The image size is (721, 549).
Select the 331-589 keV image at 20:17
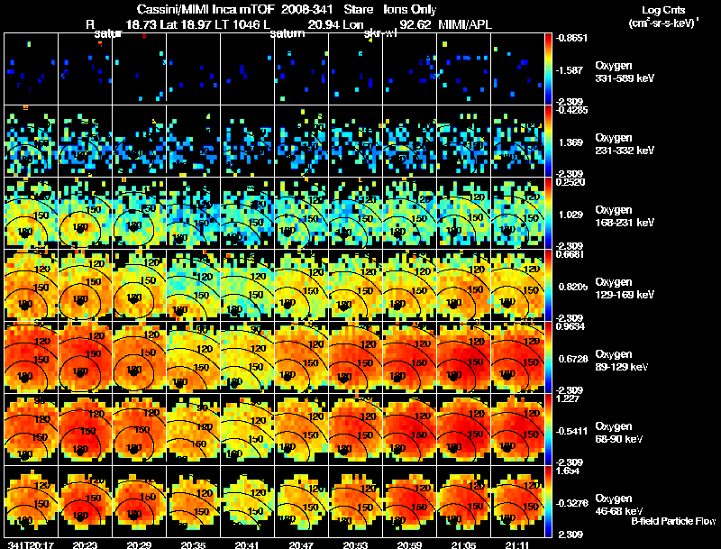pos(32,69)
